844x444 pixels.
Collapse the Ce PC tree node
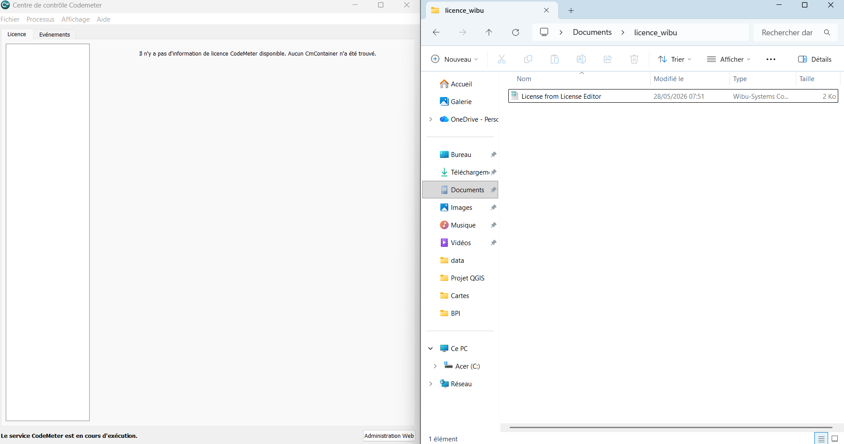pyautogui.click(x=431, y=348)
